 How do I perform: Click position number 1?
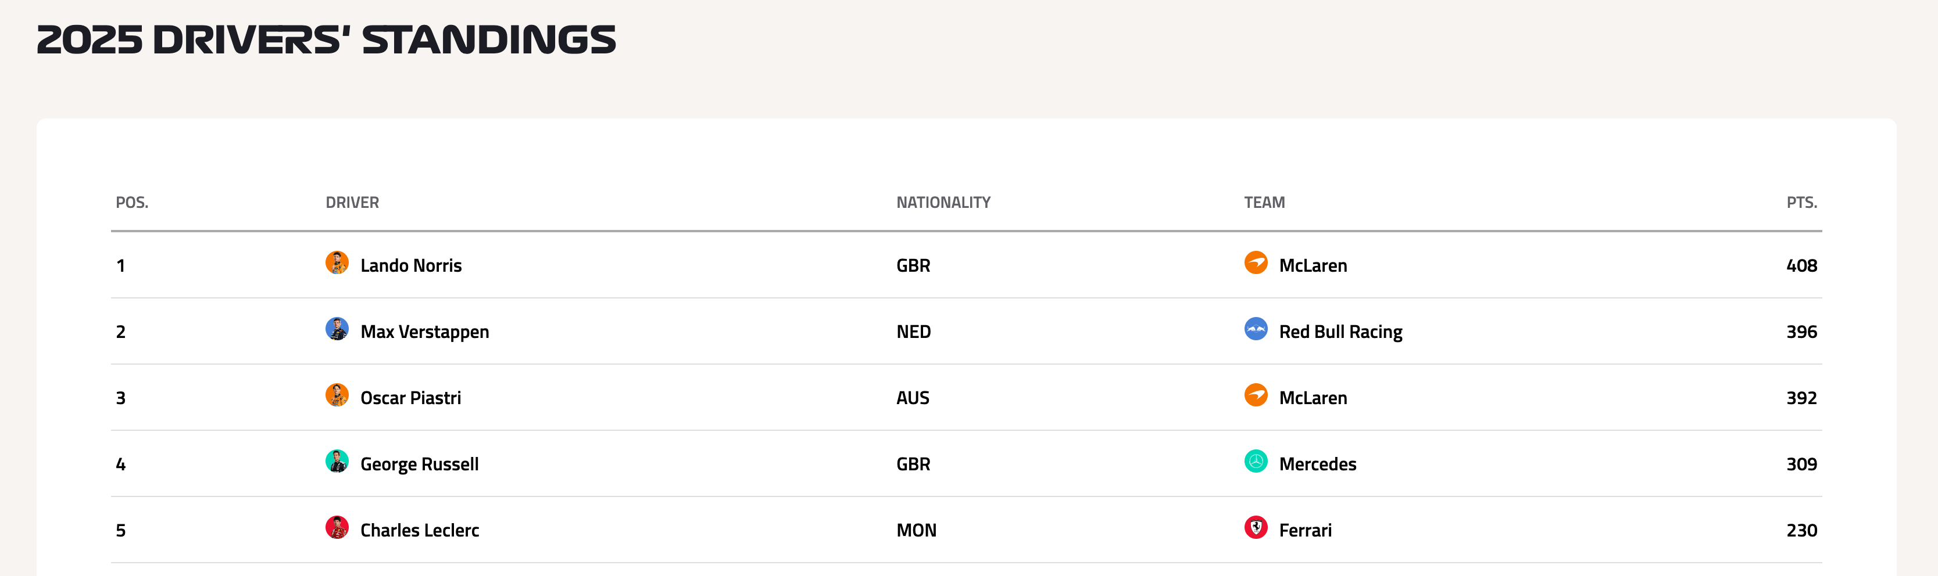click(120, 265)
